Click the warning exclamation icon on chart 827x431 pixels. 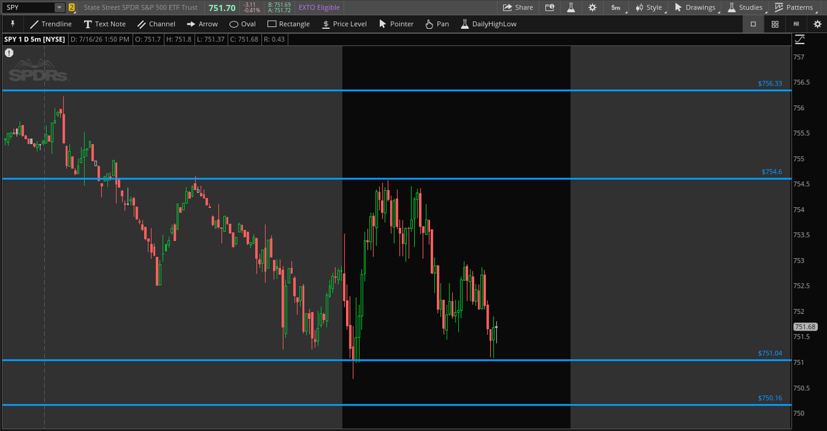pyautogui.click(x=9, y=52)
